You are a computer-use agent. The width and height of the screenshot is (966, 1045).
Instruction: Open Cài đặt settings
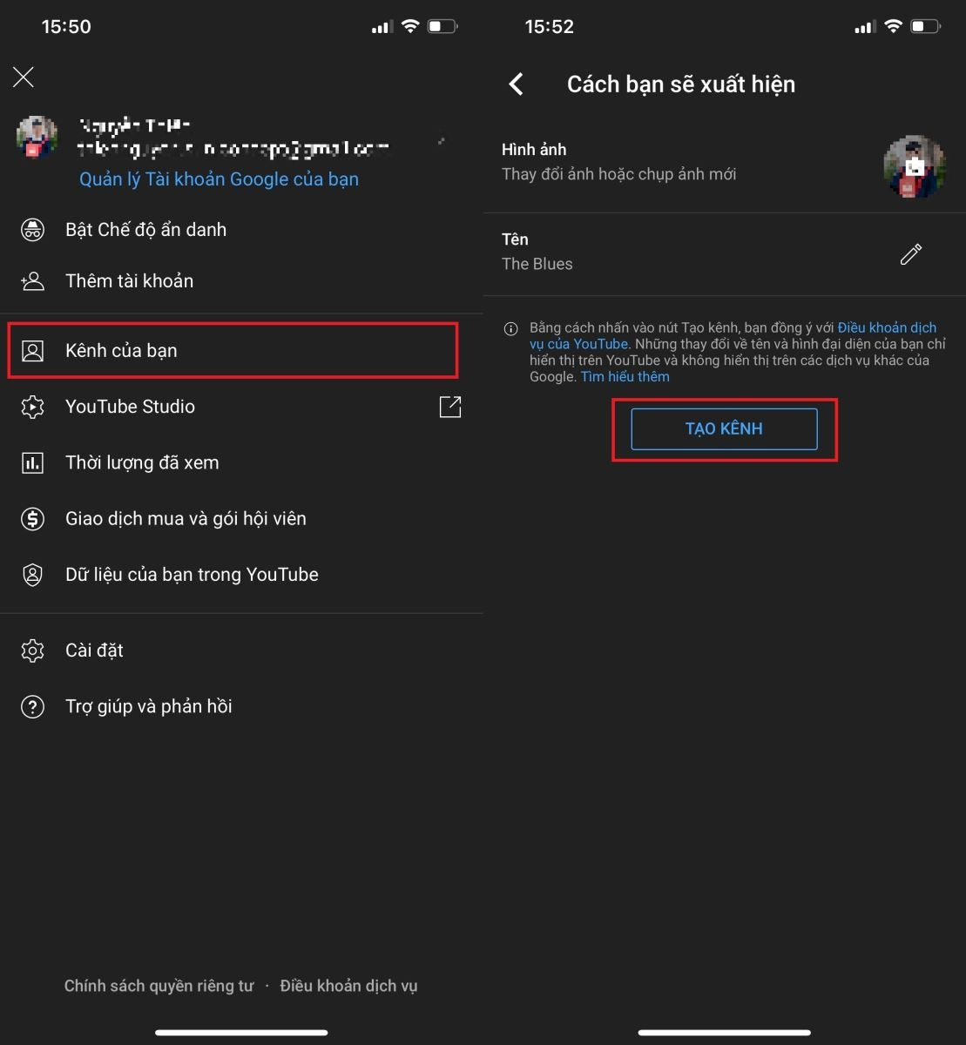93,650
